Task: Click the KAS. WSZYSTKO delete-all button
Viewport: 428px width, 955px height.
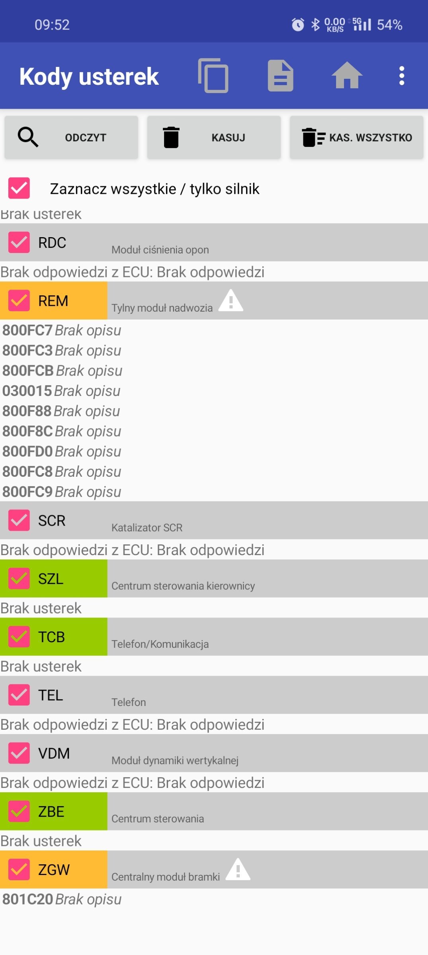Action: point(356,138)
